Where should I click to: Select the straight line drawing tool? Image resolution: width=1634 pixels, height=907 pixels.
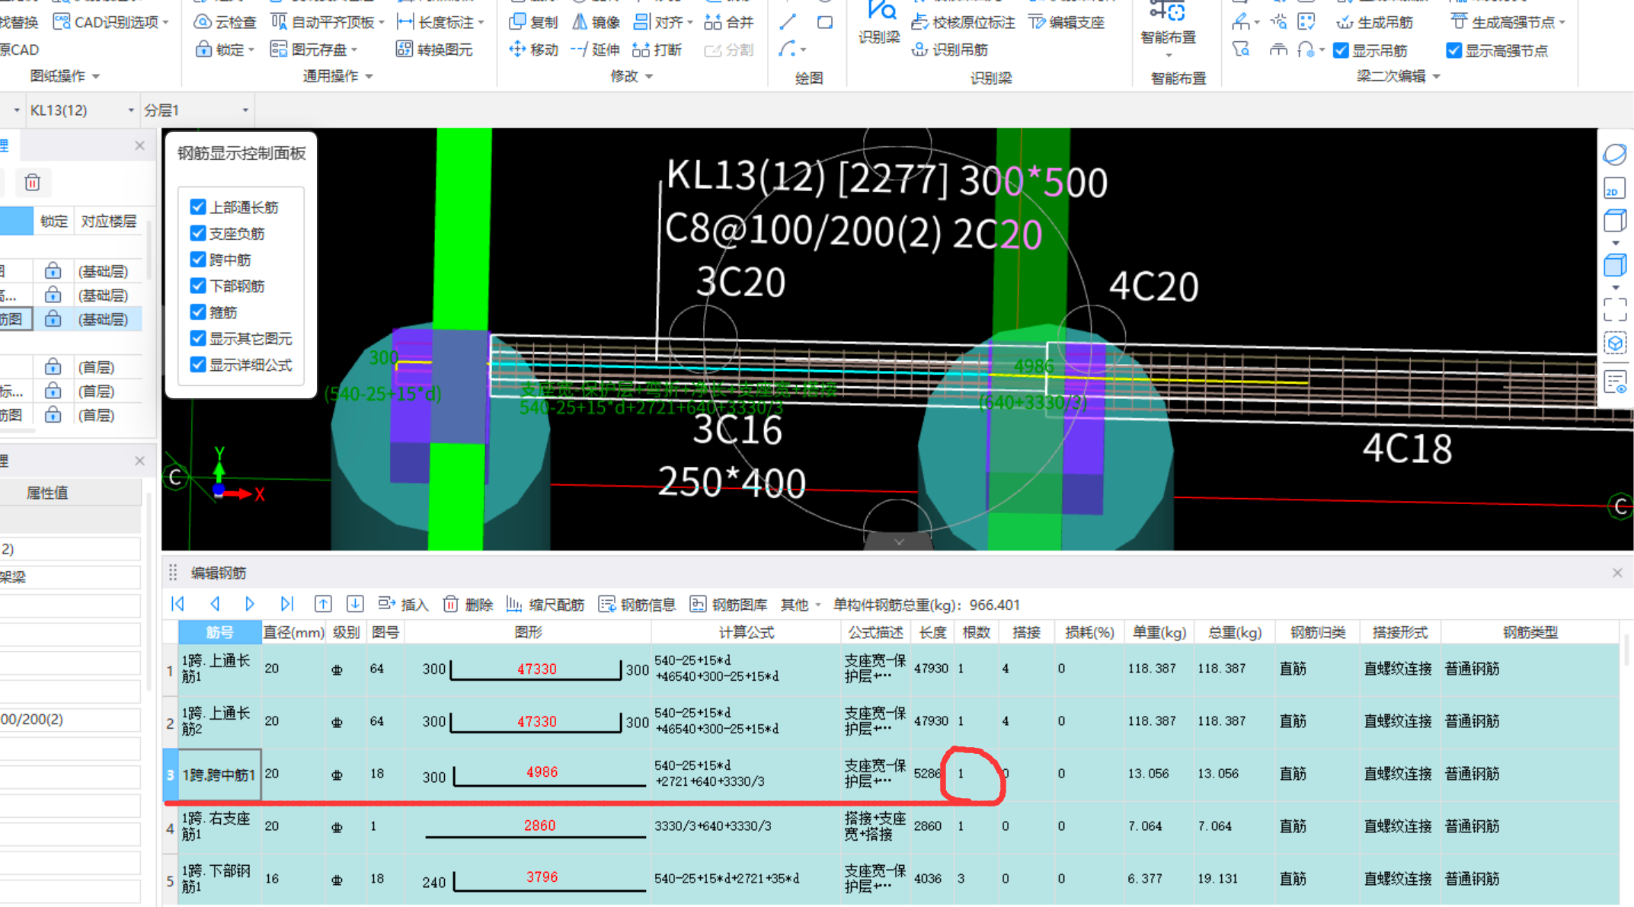788,22
